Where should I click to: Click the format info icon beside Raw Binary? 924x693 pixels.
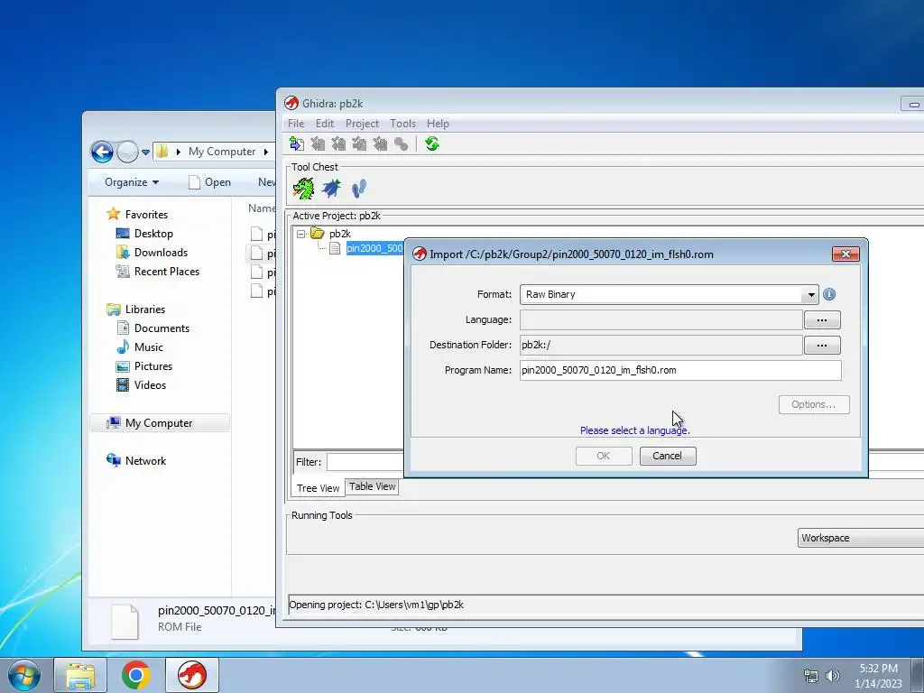click(x=829, y=294)
